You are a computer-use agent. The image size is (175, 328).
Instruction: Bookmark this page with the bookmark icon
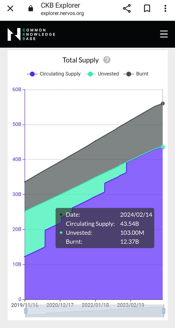pos(147,8)
